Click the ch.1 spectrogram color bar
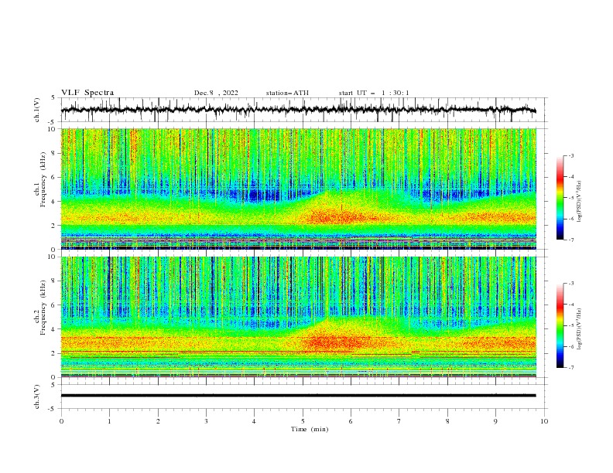The width and height of the screenshot is (613, 473). [x=560, y=198]
